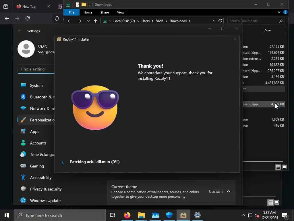Open Home tab in File Explorer ribbon

point(88,12)
